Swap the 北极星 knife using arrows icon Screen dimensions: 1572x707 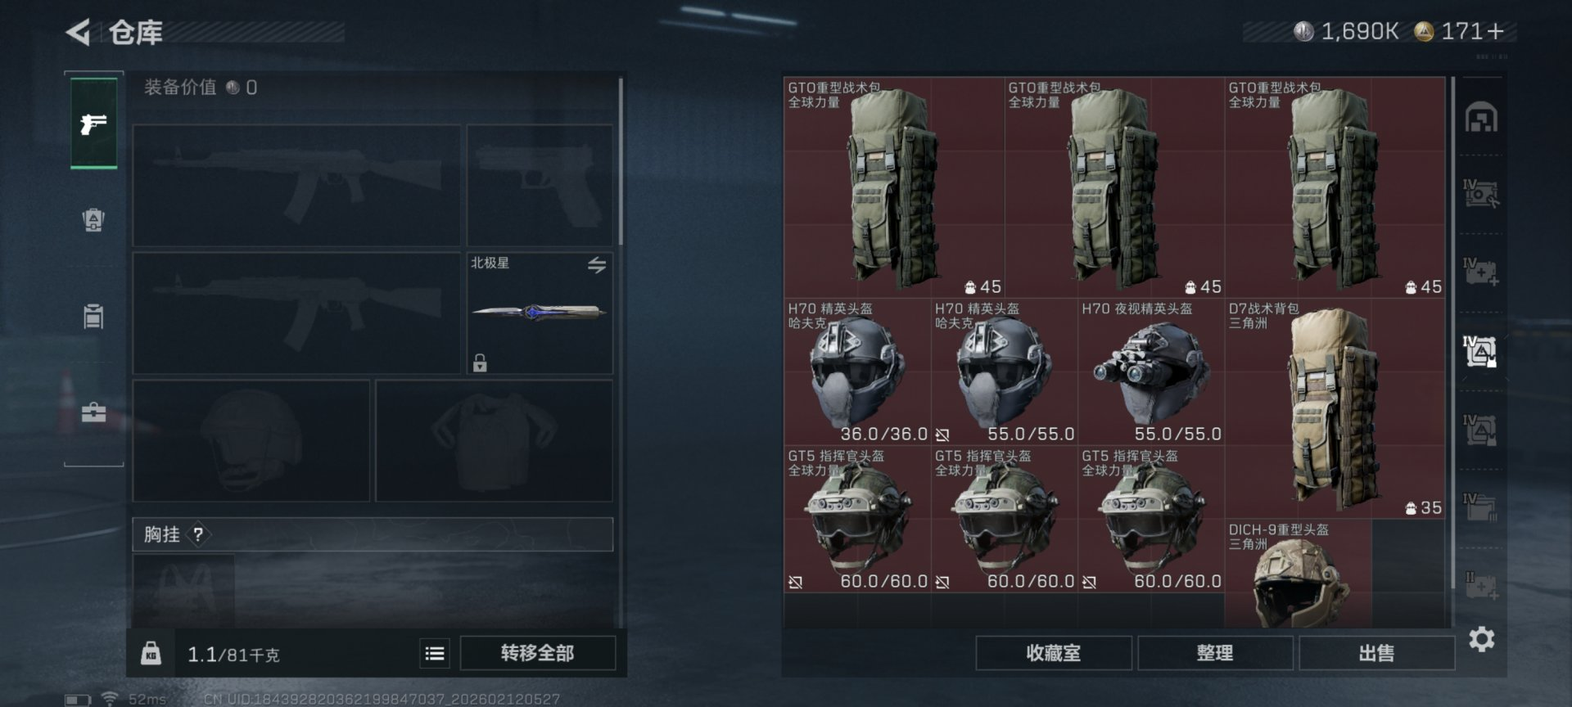coord(596,265)
